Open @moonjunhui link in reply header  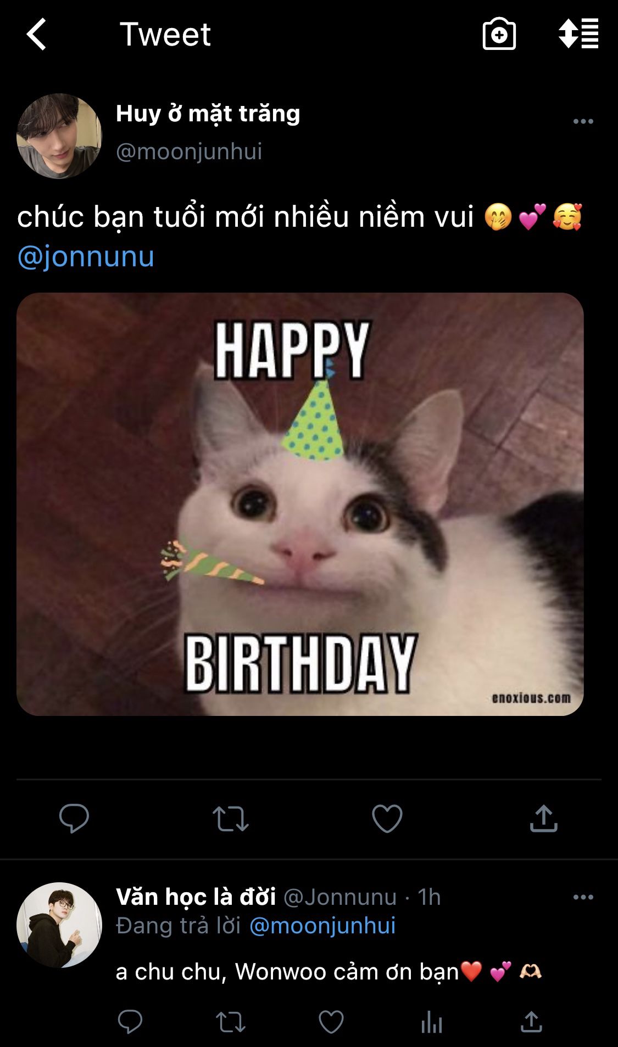coord(322,926)
